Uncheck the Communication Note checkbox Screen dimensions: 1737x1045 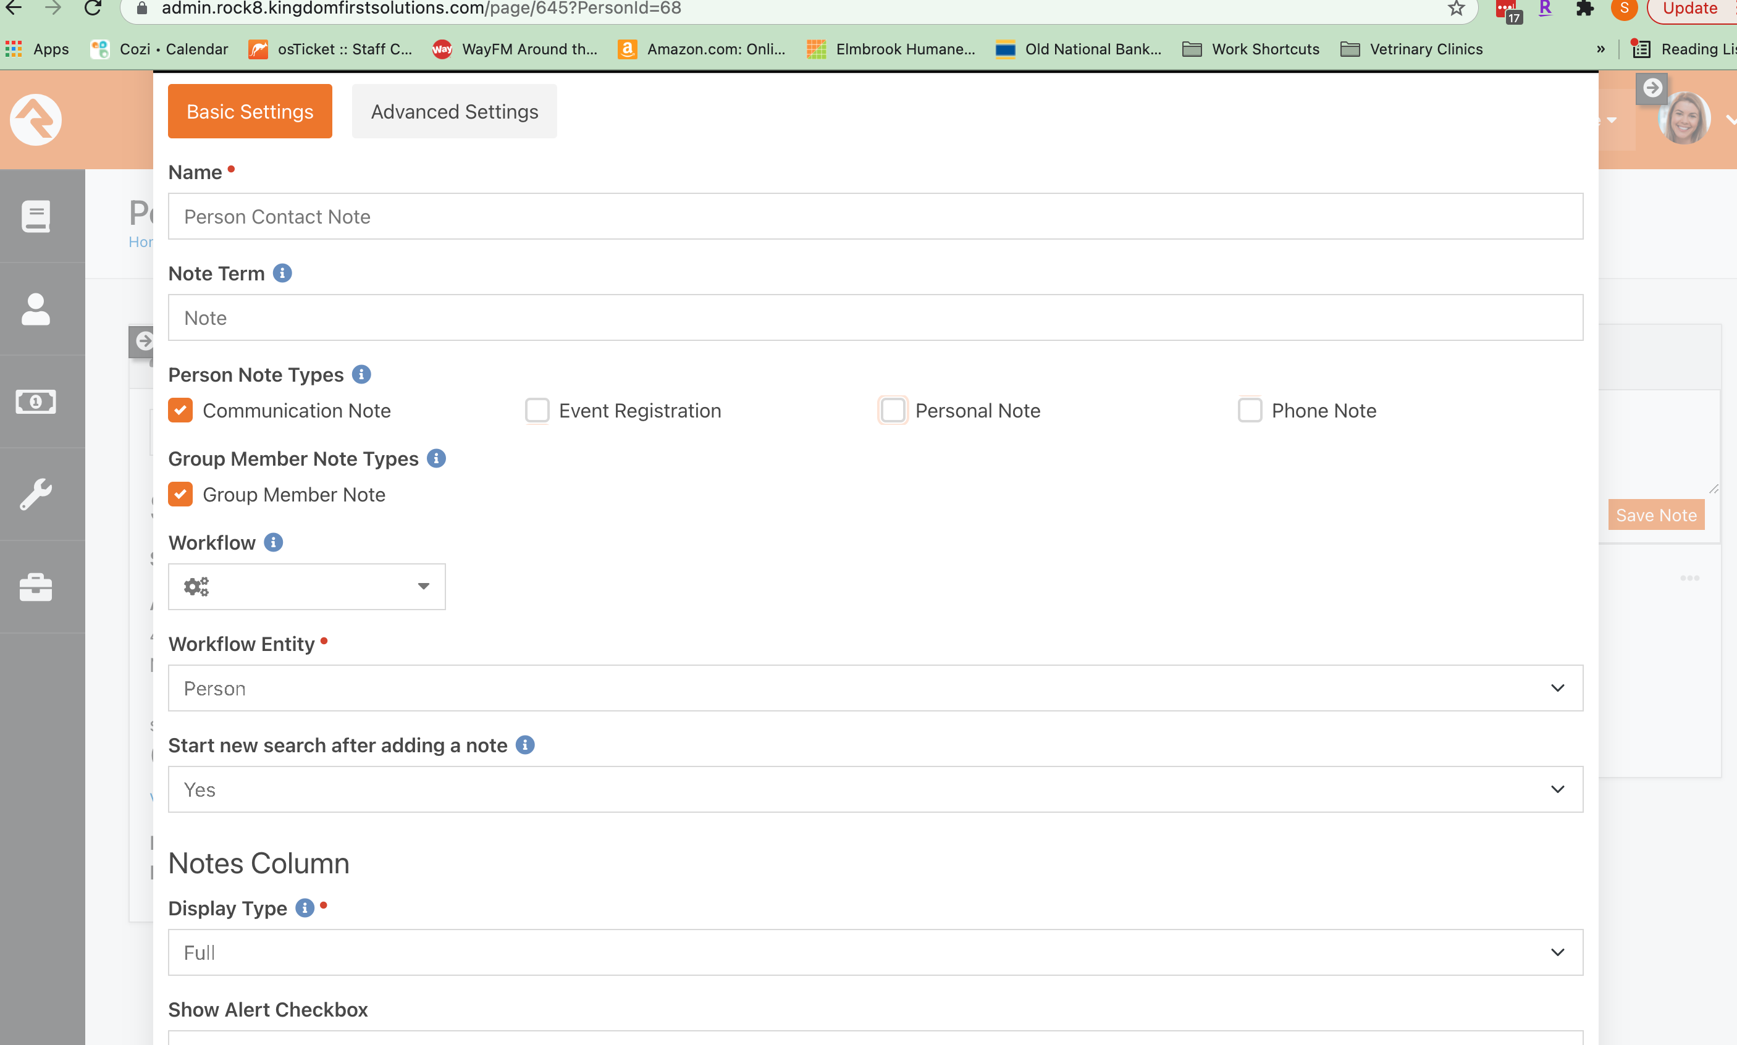click(x=180, y=411)
